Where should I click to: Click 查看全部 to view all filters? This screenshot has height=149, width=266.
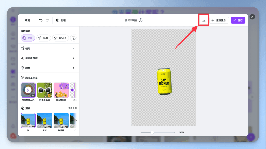(72, 108)
